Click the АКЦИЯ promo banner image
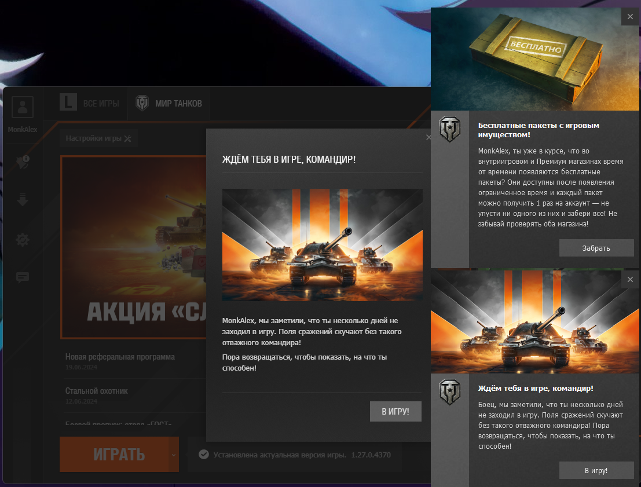The width and height of the screenshot is (641, 487). click(x=134, y=247)
